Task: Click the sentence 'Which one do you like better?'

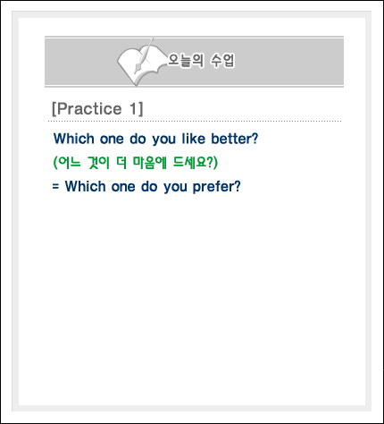Action: (155, 139)
